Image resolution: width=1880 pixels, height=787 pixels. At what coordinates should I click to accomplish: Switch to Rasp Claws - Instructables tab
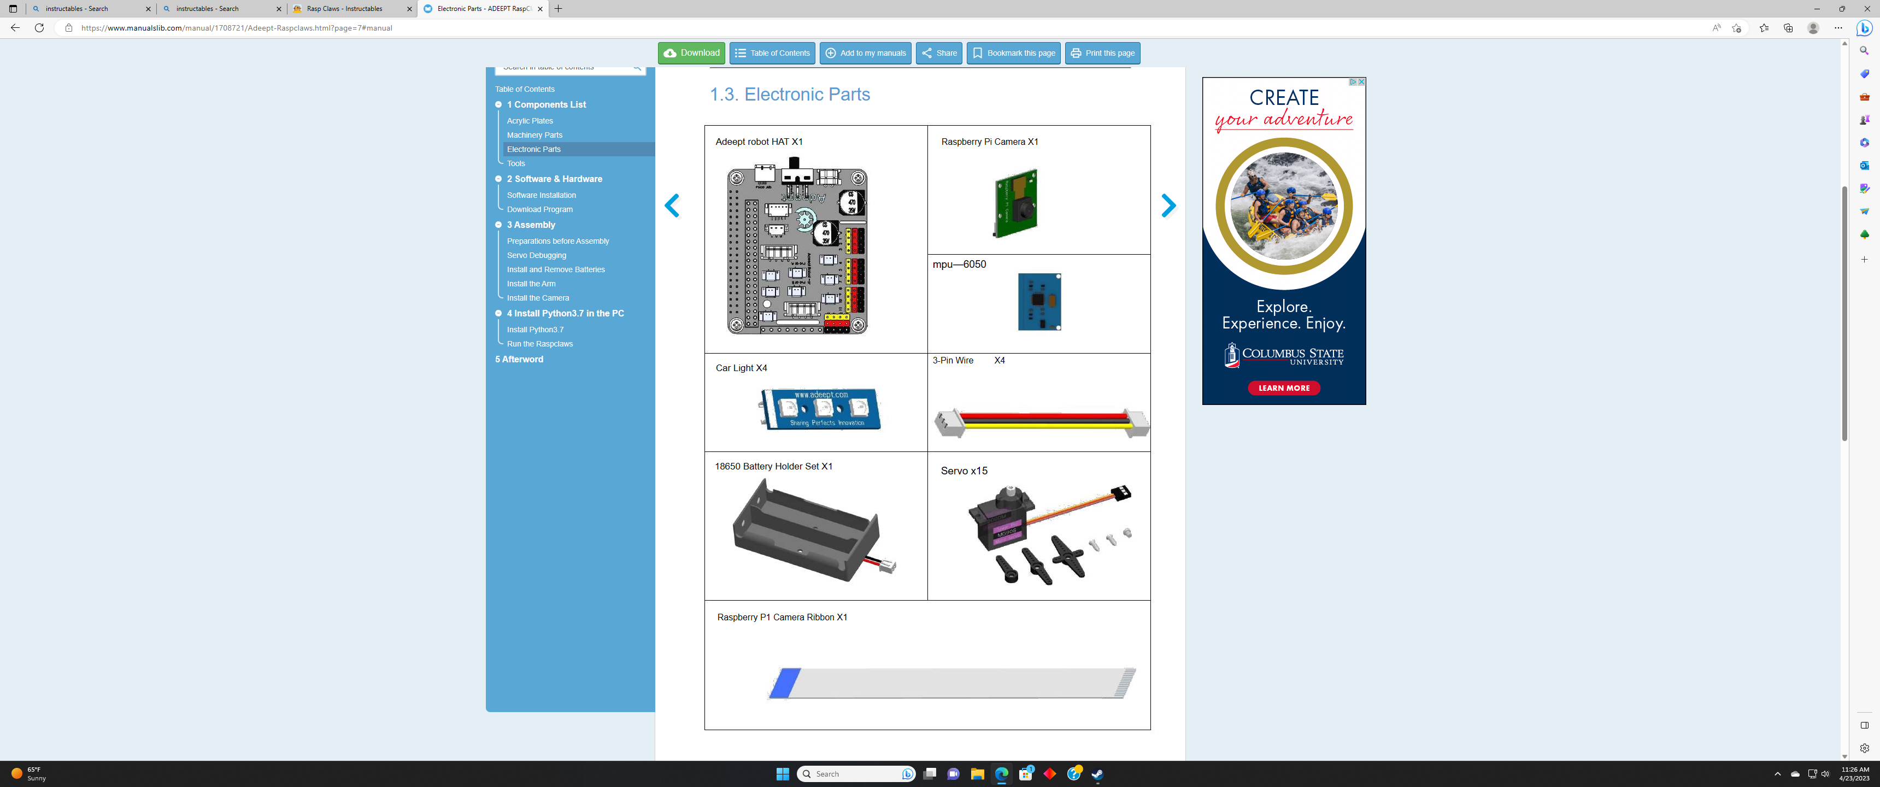point(352,9)
